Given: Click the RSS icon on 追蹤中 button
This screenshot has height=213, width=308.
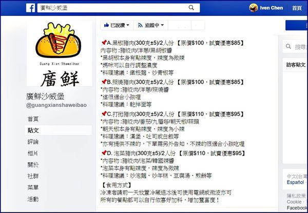Looking at the screenshot, I should (140, 25).
